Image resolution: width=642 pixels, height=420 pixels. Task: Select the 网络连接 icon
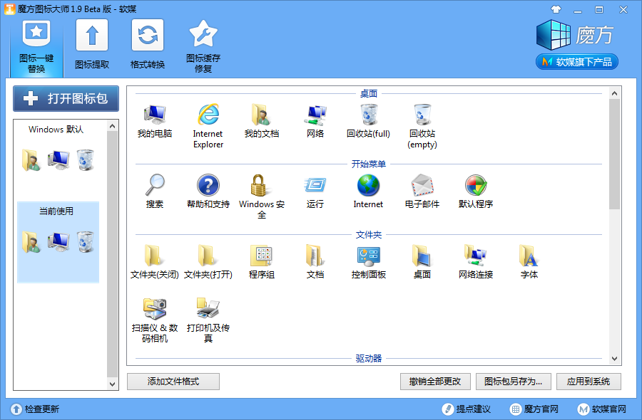coord(476,262)
